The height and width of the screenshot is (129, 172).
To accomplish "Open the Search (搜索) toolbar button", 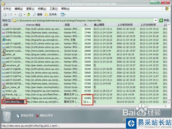I will [x=38, y=14].
